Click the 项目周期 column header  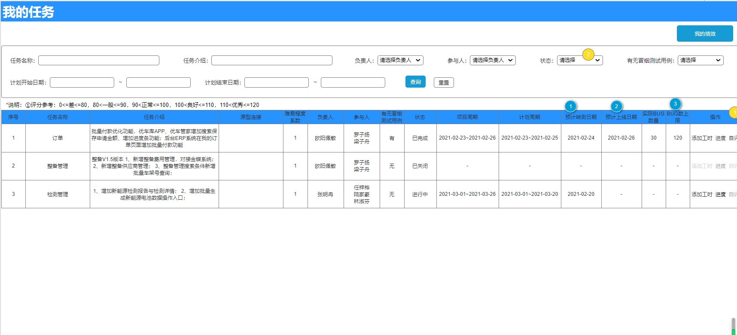click(467, 117)
